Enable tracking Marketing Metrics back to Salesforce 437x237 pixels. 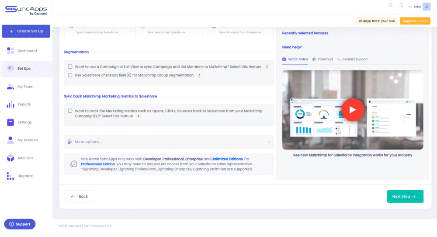pyautogui.click(x=70, y=111)
